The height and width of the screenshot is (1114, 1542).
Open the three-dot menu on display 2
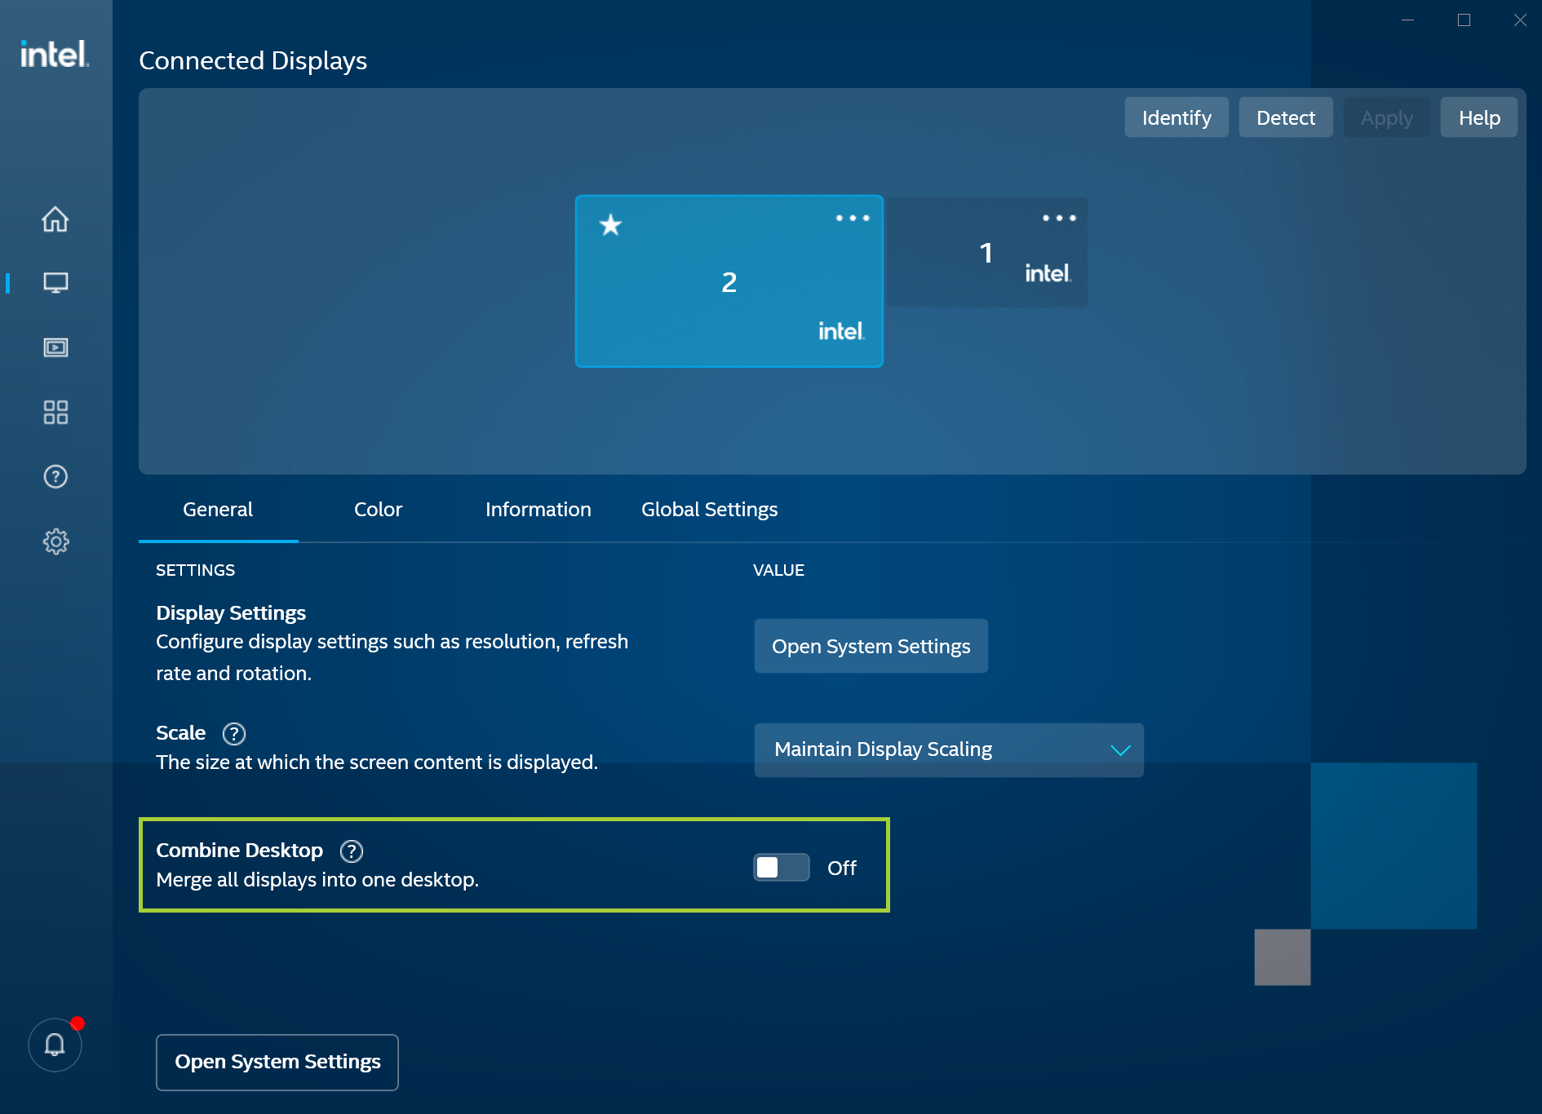(853, 218)
